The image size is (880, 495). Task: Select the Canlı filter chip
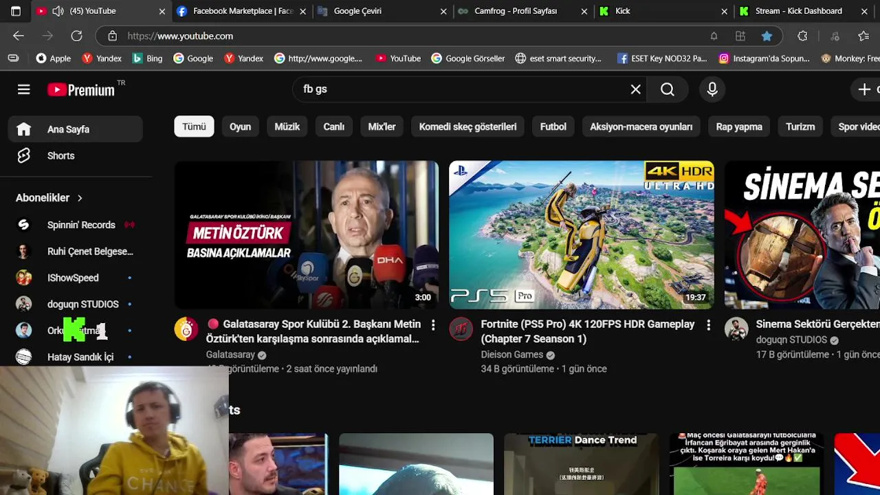point(334,126)
